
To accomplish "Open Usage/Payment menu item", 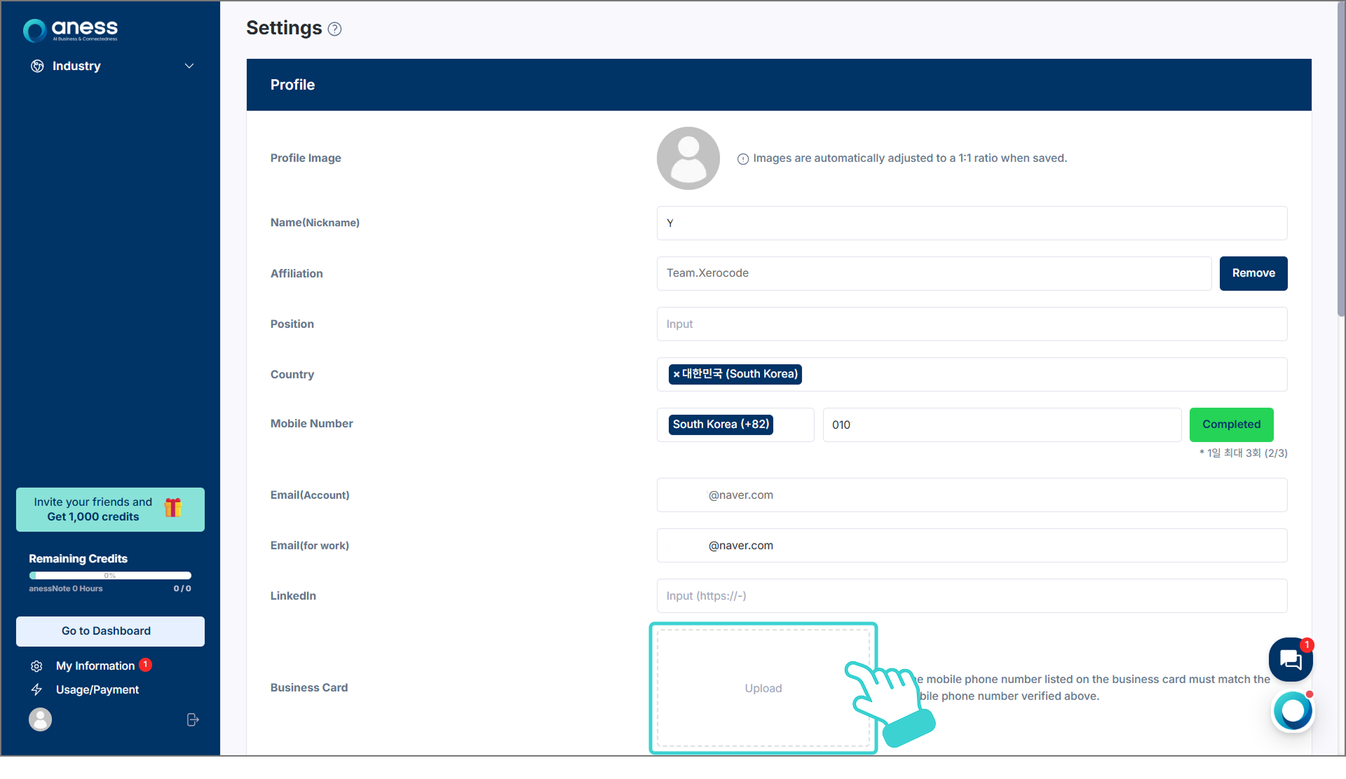I will (x=97, y=689).
